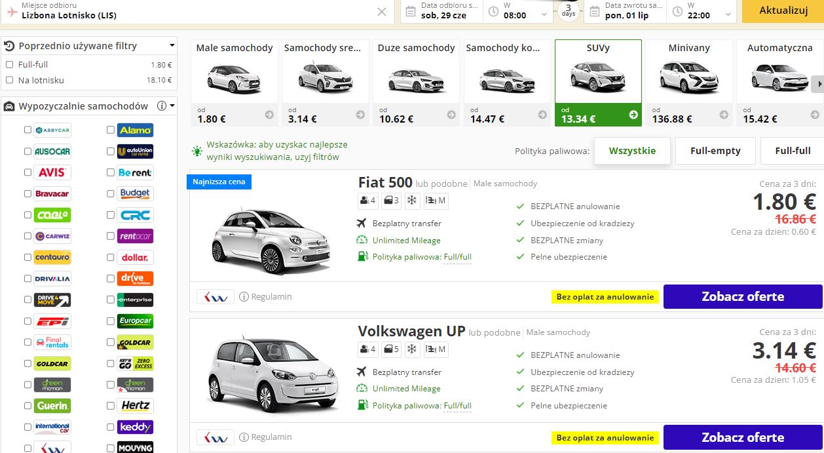The image size is (824, 453).
Task: Click the Najnizsza cena badge
Action: [219, 182]
